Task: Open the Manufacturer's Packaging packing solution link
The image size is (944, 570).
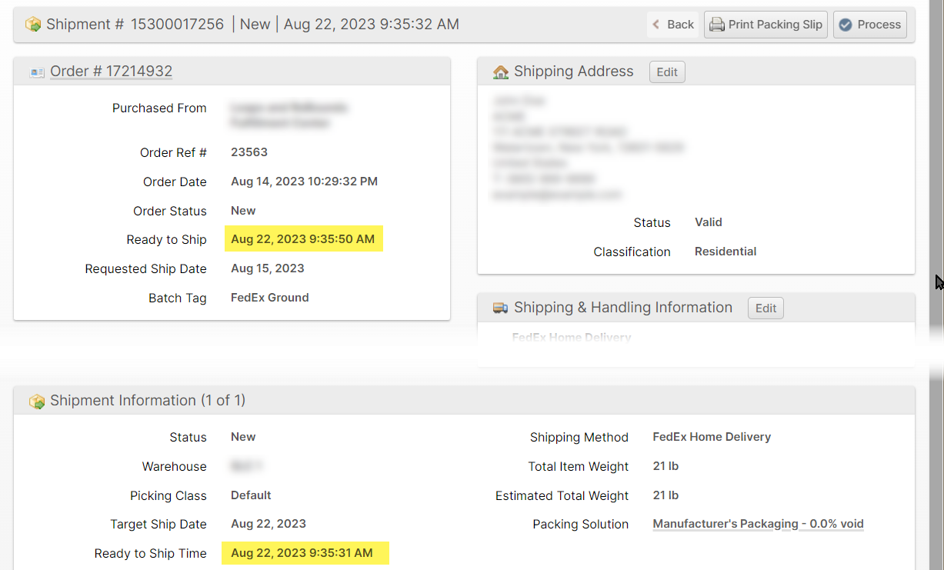Action: (x=758, y=524)
